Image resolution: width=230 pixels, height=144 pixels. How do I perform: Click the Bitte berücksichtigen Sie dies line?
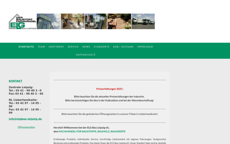109,100
